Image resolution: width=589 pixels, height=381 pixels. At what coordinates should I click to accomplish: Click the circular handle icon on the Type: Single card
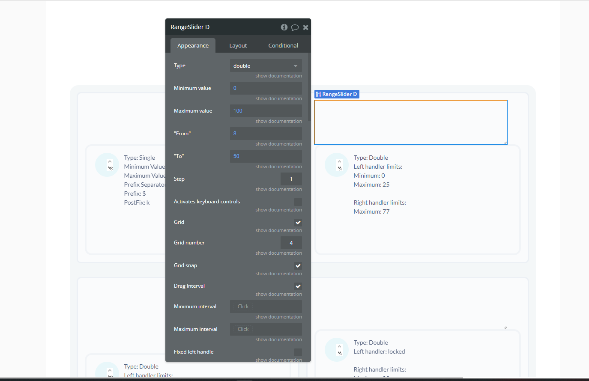107,164
